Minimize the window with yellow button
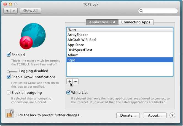This screenshot has height=126, width=183. 10,4
